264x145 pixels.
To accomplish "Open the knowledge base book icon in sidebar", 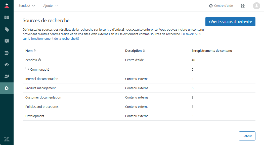I will click(7, 18).
